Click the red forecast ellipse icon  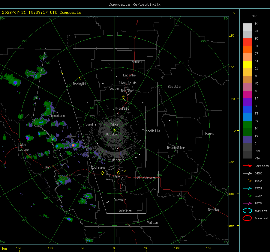[x=247, y=218]
